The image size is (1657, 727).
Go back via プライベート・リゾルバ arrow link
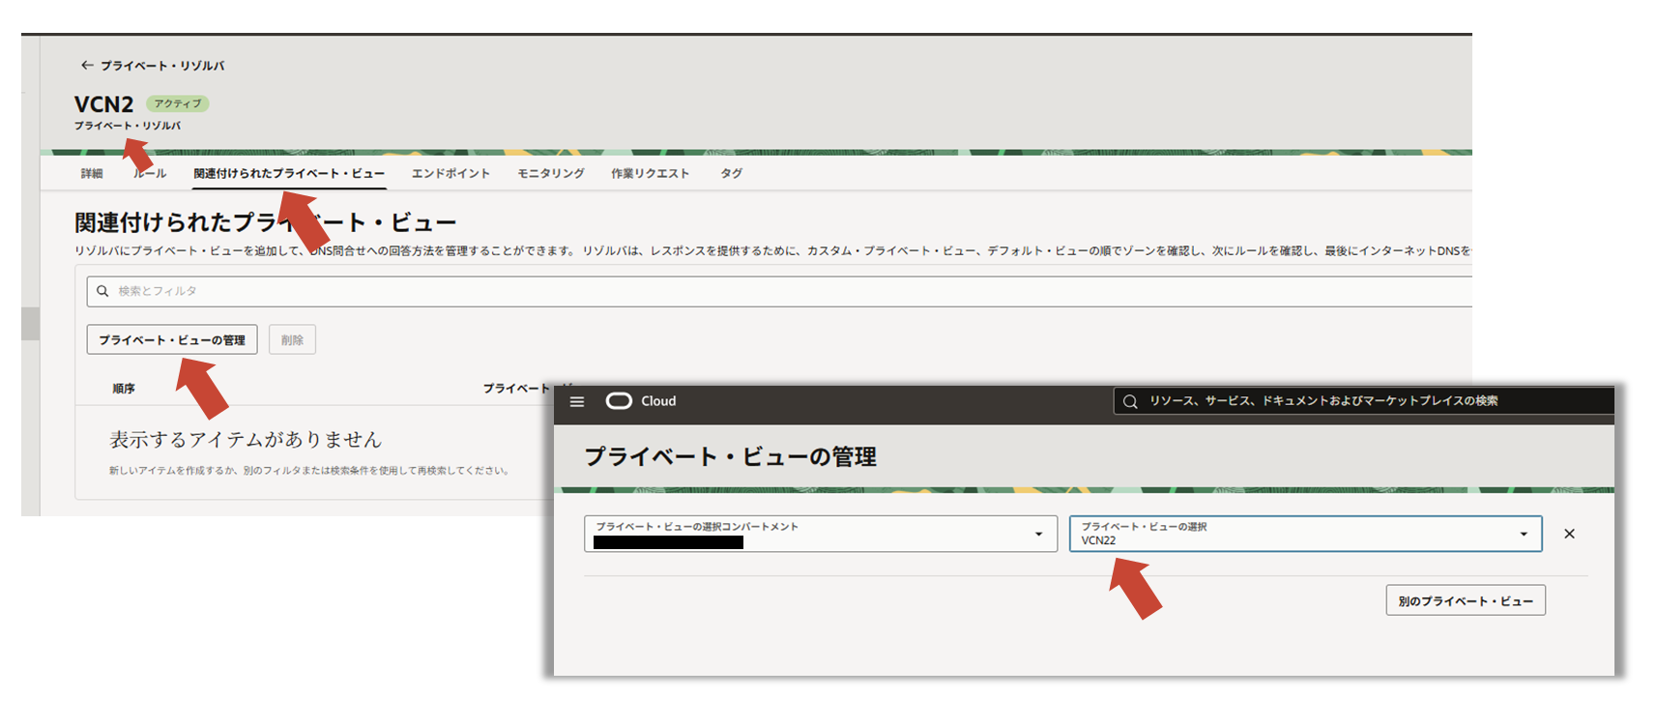(152, 66)
